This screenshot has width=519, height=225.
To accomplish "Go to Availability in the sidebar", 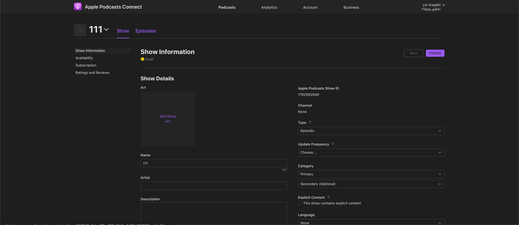I will click(84, 58).
